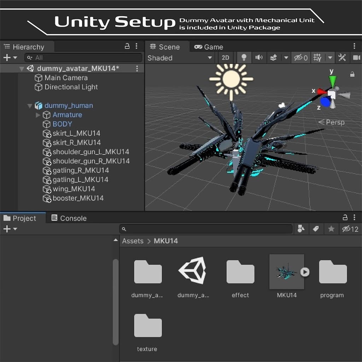Toggle hidden objects visibility count 0
362x362 pixels.
[x=300, y=58]
